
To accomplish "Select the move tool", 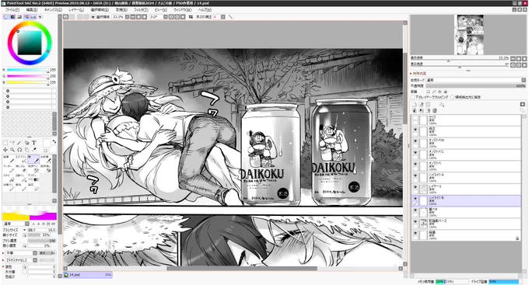I will coord(5,150).
